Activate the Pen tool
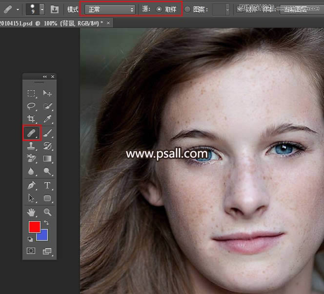 [x=31, y=185]
